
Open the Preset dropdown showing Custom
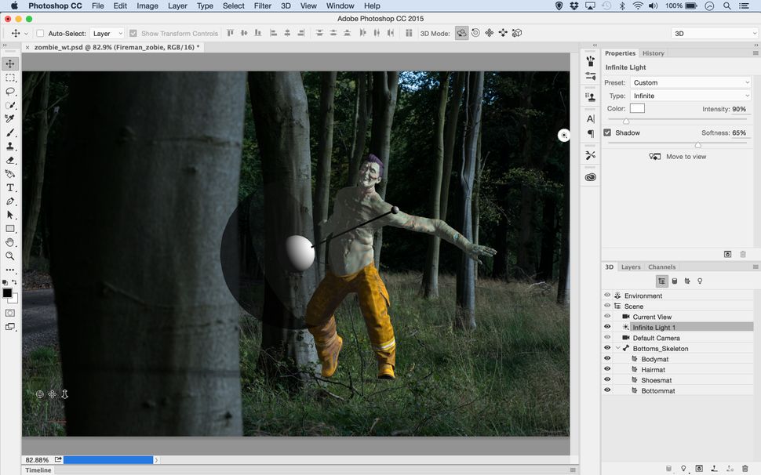click(690, 82)
